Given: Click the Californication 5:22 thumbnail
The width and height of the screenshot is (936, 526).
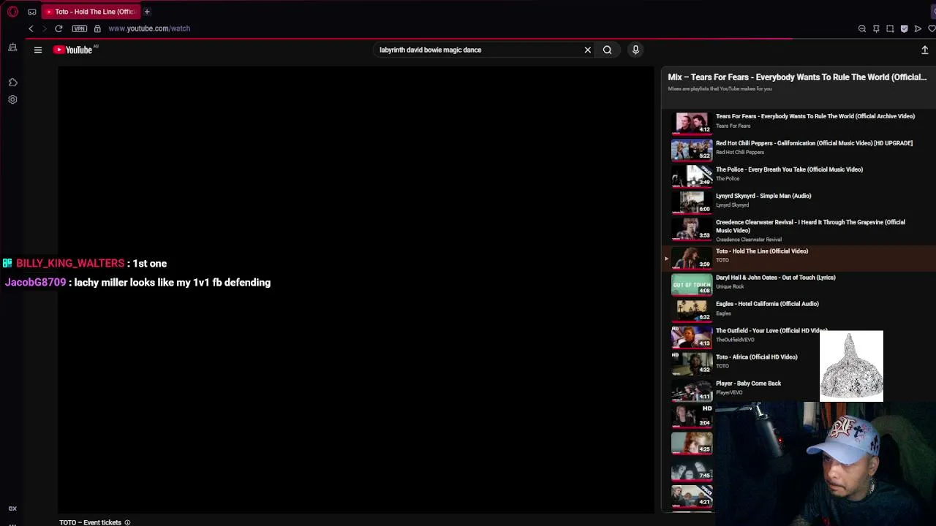Looking at the screenshot, I should coord(692,149).
